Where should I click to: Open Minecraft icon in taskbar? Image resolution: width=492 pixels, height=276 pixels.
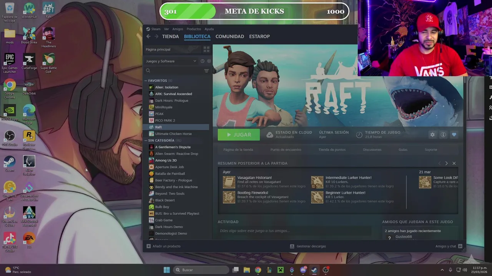(x=281, y=270)
